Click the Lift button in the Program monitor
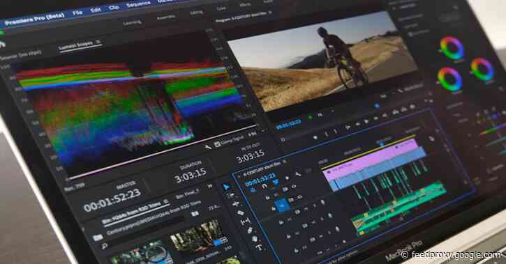Screen dimensions: 506x264 [395, 111]
